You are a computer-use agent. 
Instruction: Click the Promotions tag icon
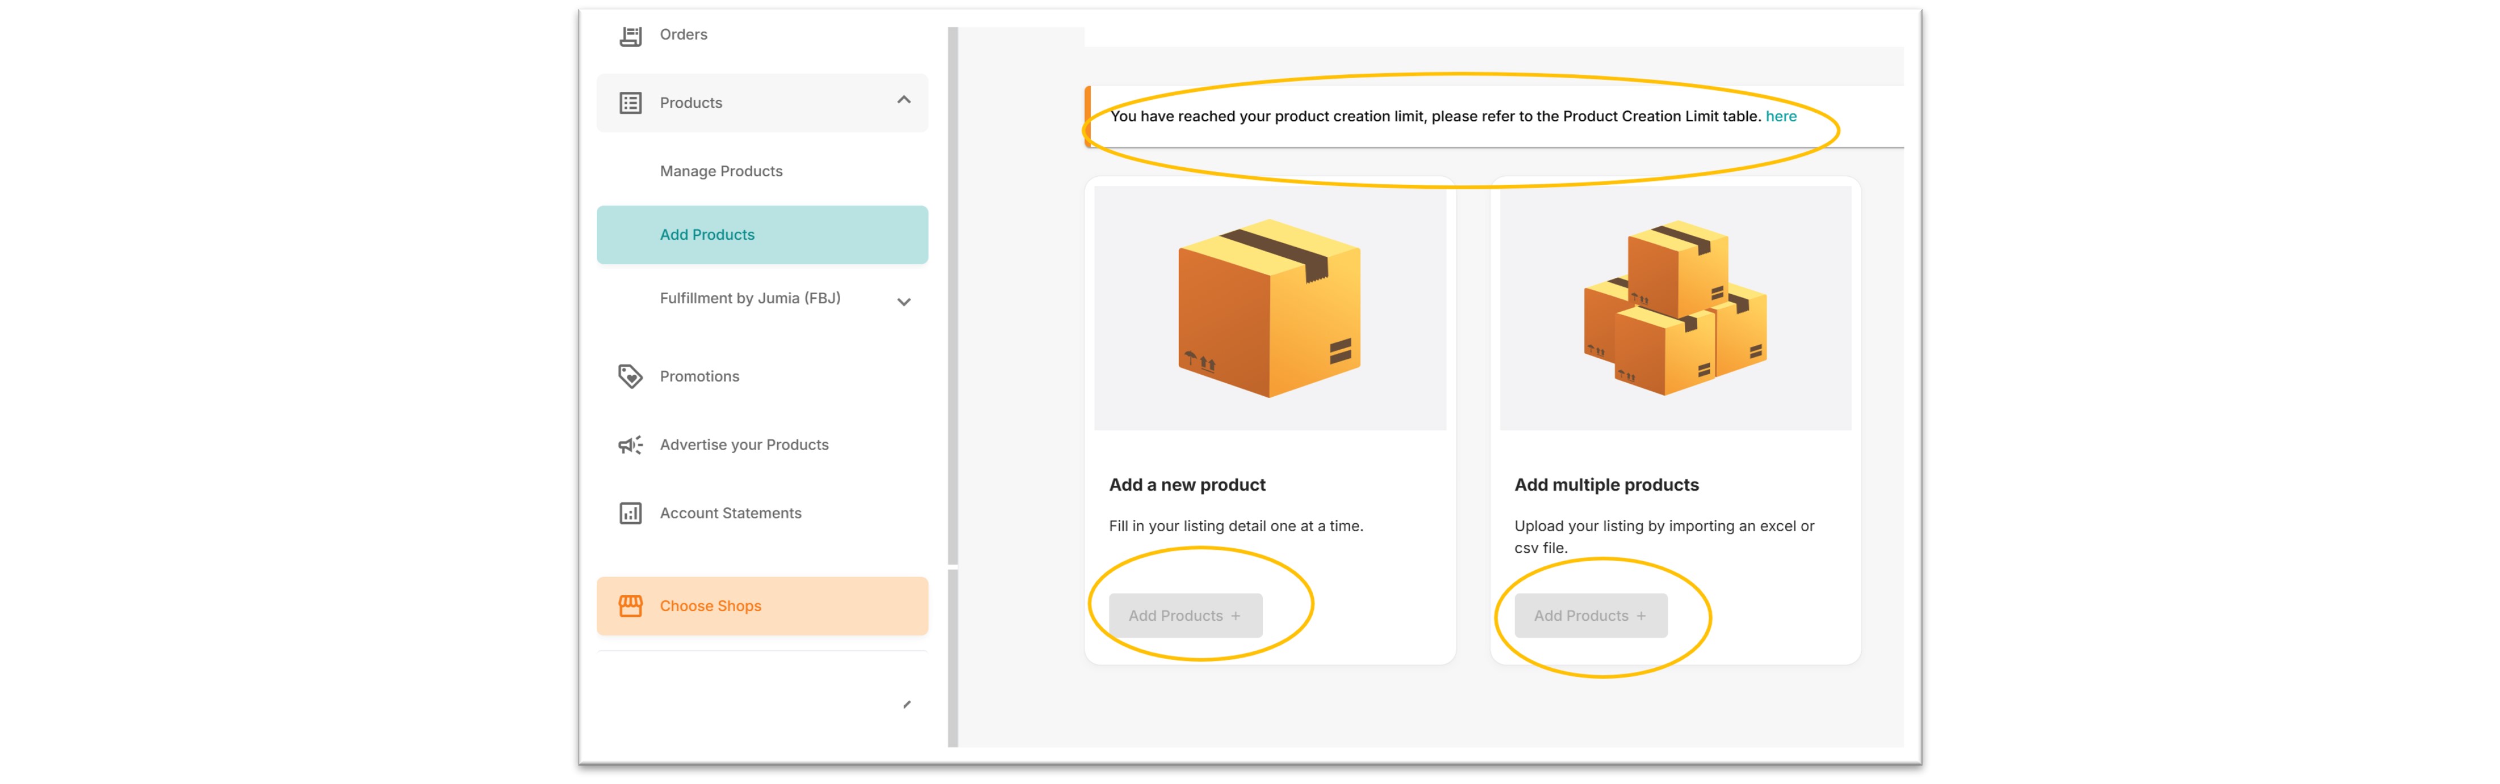(x=630, y=376)
